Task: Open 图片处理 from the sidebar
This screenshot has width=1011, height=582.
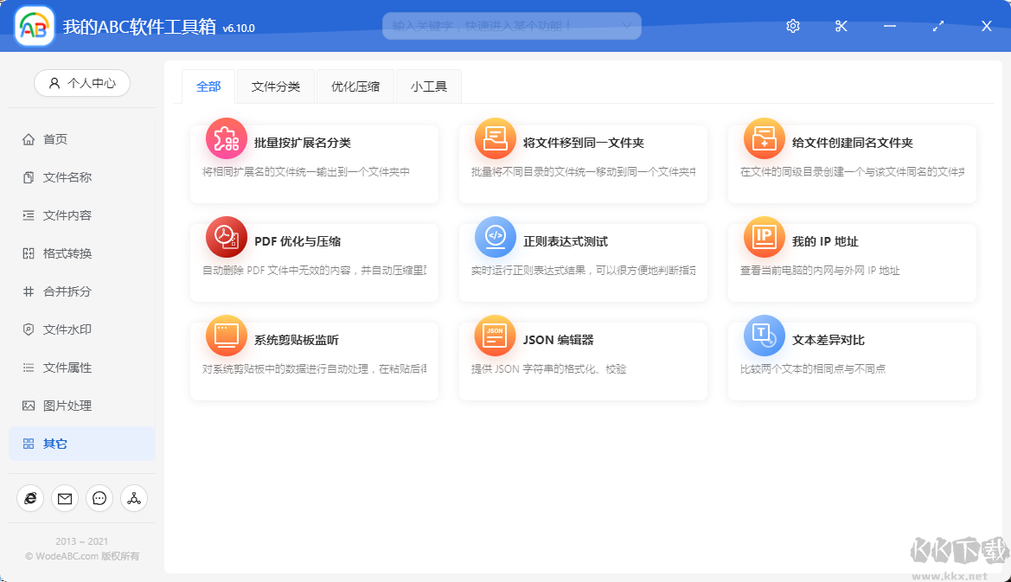Action: click(61, 405)
